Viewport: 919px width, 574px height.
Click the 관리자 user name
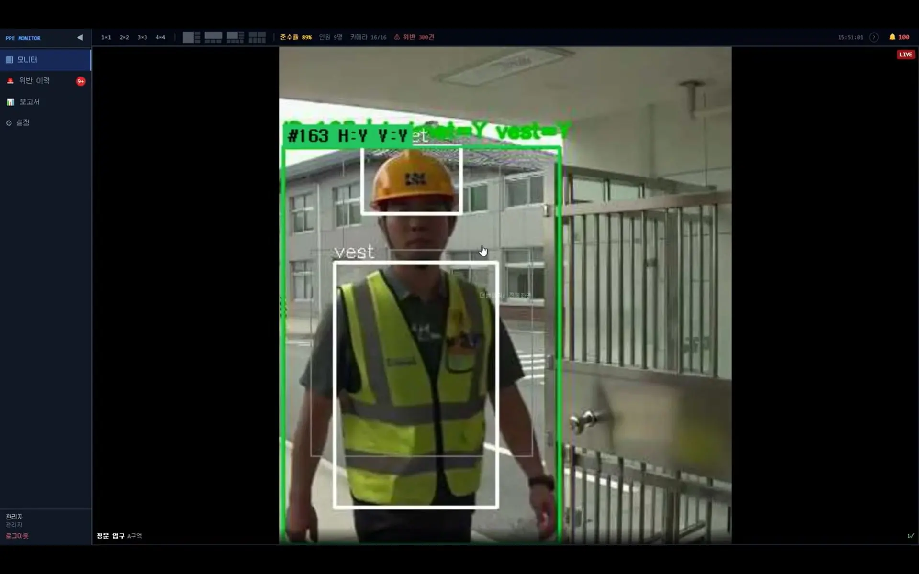[x=14, y=517]
